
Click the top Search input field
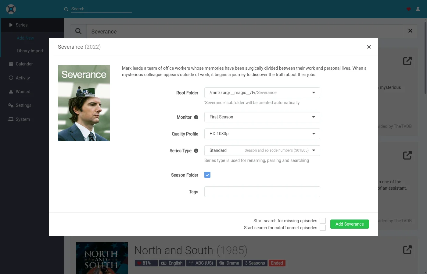point(101,9)
